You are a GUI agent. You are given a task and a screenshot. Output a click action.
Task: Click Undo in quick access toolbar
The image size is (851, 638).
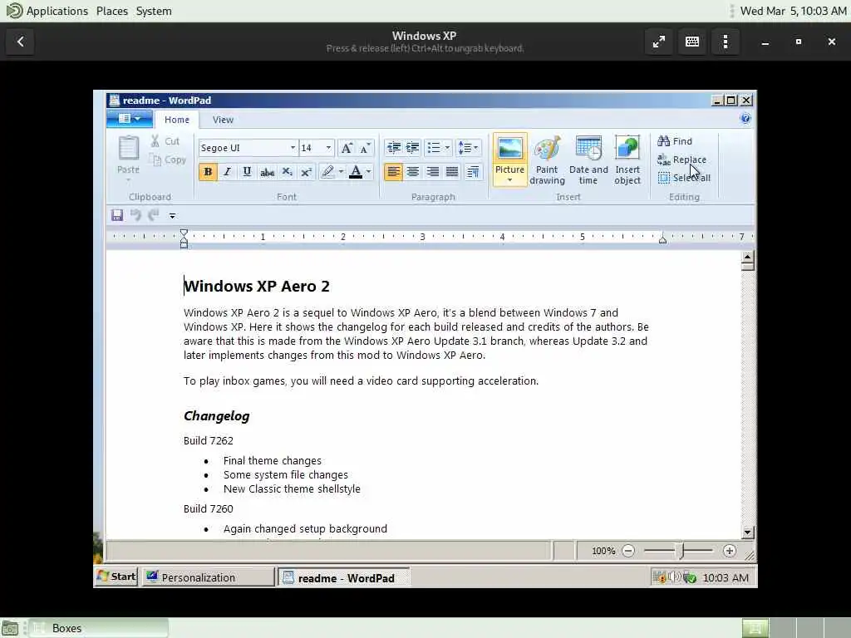135,215
